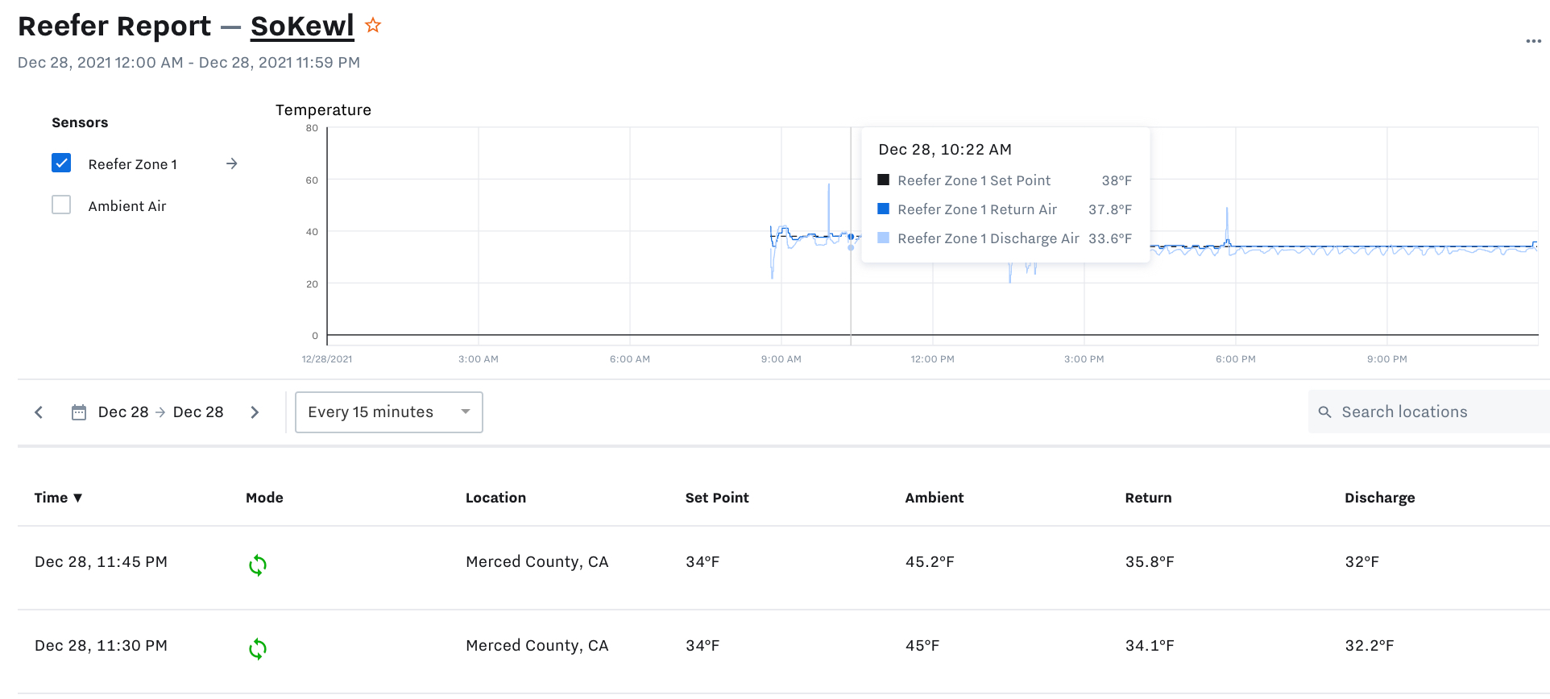Open the calendar date picker icon
The image size is (1550, 699).
click(x=79, y=412)
